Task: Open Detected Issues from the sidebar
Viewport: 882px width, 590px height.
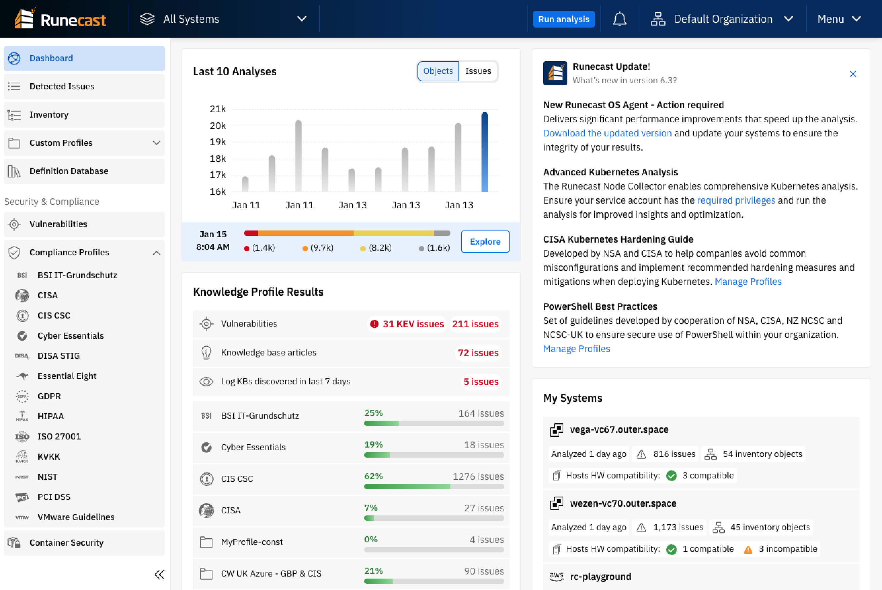Action: 62,86
